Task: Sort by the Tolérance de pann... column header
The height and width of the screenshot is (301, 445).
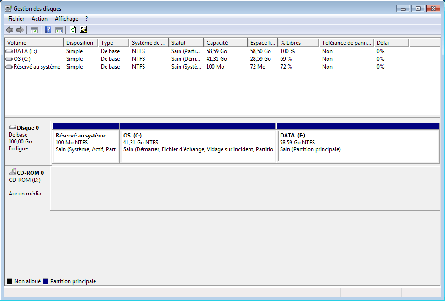Action: (346, 43)
